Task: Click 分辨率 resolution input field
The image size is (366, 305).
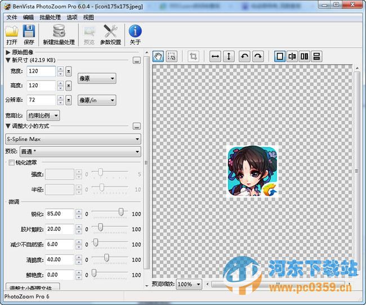Action: [41, 100]
